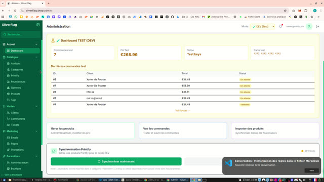Click the Printify sync refresh icon
Viewport: 324px width, 182px height.
pyautogui.click(x=54, y=151)
